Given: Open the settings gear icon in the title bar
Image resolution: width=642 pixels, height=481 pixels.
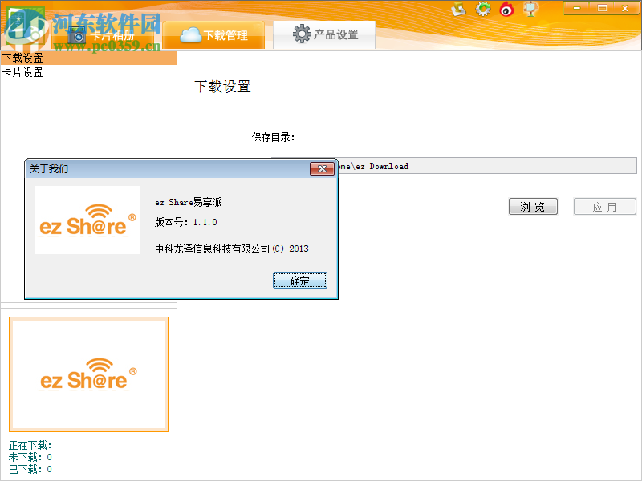Looking at the screenshot, I should 483,9.
